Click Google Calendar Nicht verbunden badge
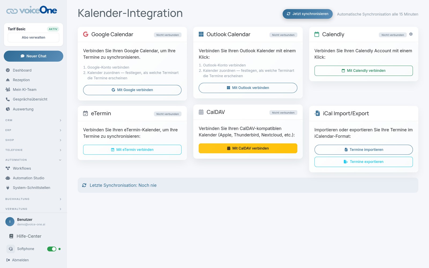 168,35
